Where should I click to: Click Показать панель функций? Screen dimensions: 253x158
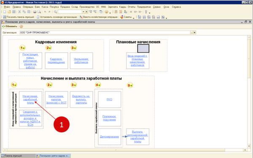(19, 17)
